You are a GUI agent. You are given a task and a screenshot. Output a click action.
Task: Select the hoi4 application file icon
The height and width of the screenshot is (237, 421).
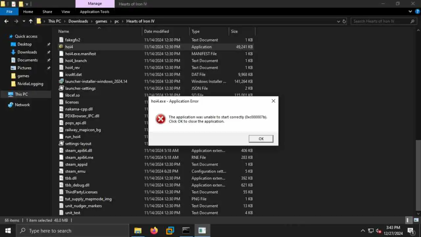[x=61, y=47]
